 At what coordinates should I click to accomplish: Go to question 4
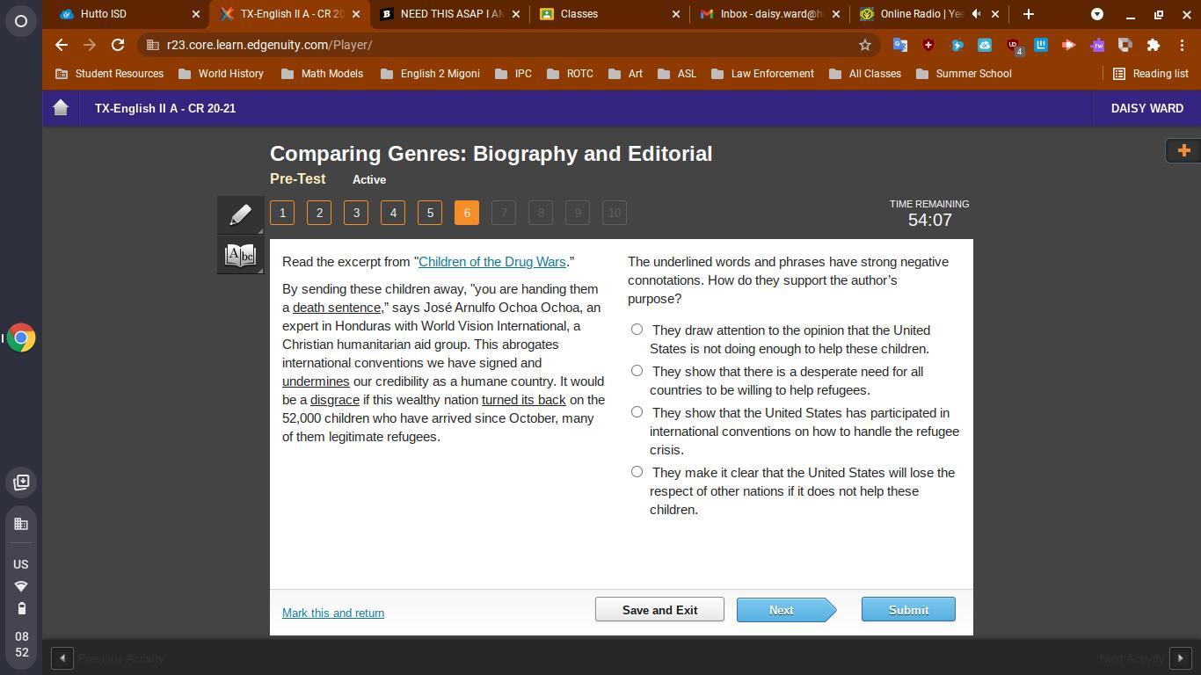tap(393, 213)
